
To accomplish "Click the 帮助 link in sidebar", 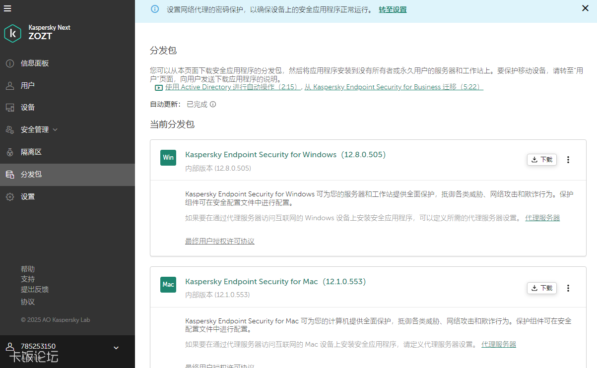I will point(28,269).
